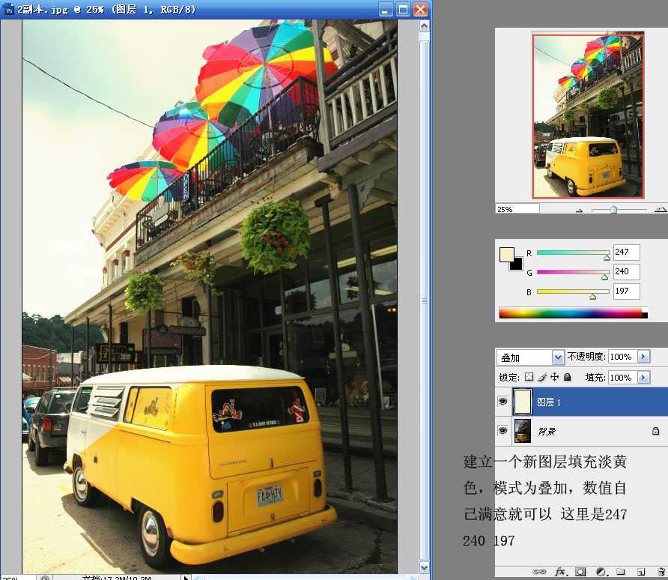Click the B value field 197
Image resolution: width=668 pixels, height=580 pixels.
point(626,291)
